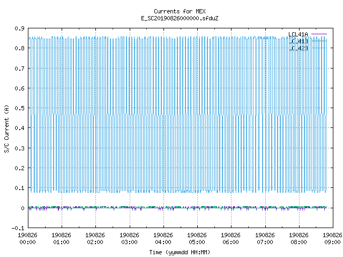Click the x-axis tick label '190826 02:00'

coord(95,239)
